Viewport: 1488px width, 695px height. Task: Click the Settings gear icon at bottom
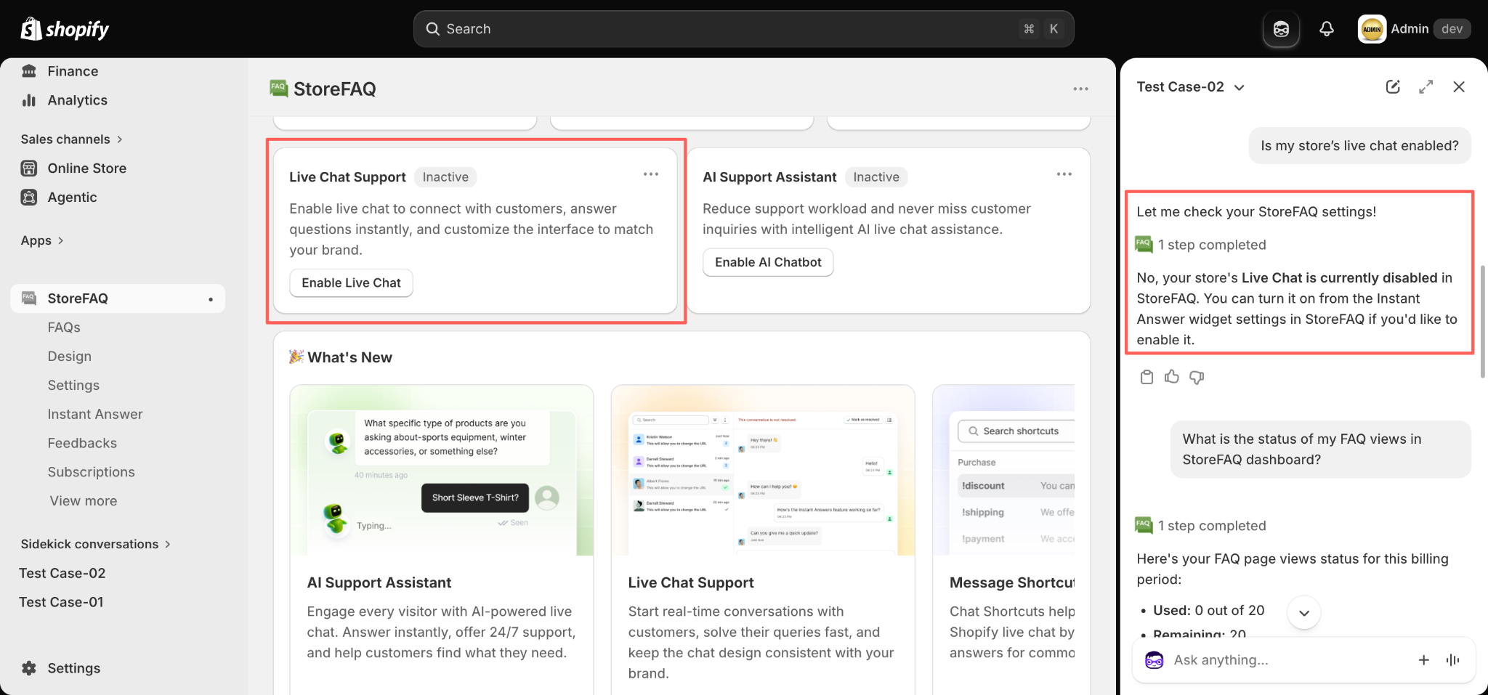(29, 668)
